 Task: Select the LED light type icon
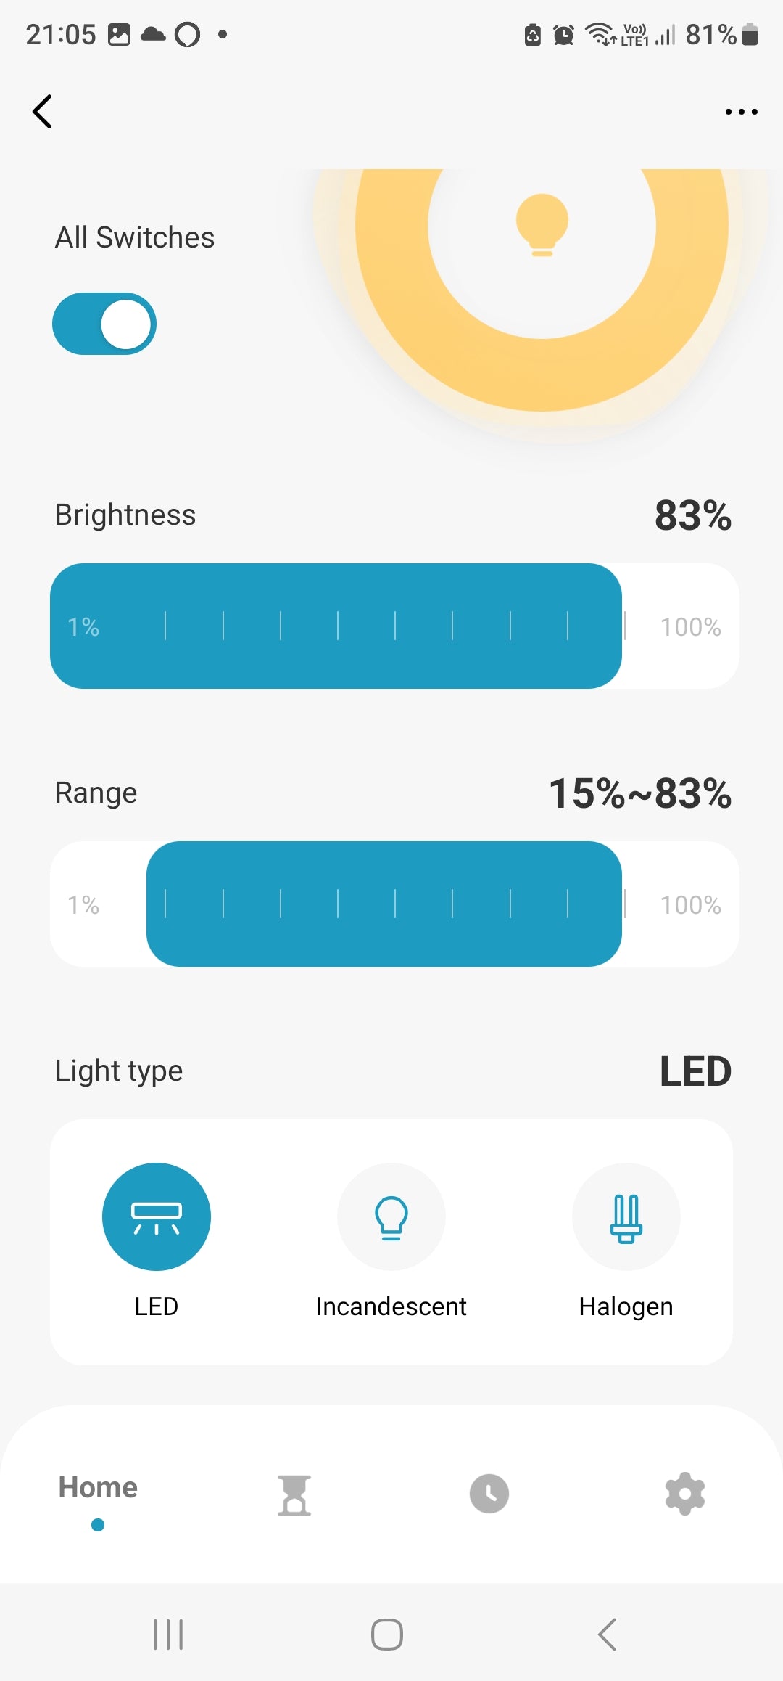click(x=157, y=1216)
